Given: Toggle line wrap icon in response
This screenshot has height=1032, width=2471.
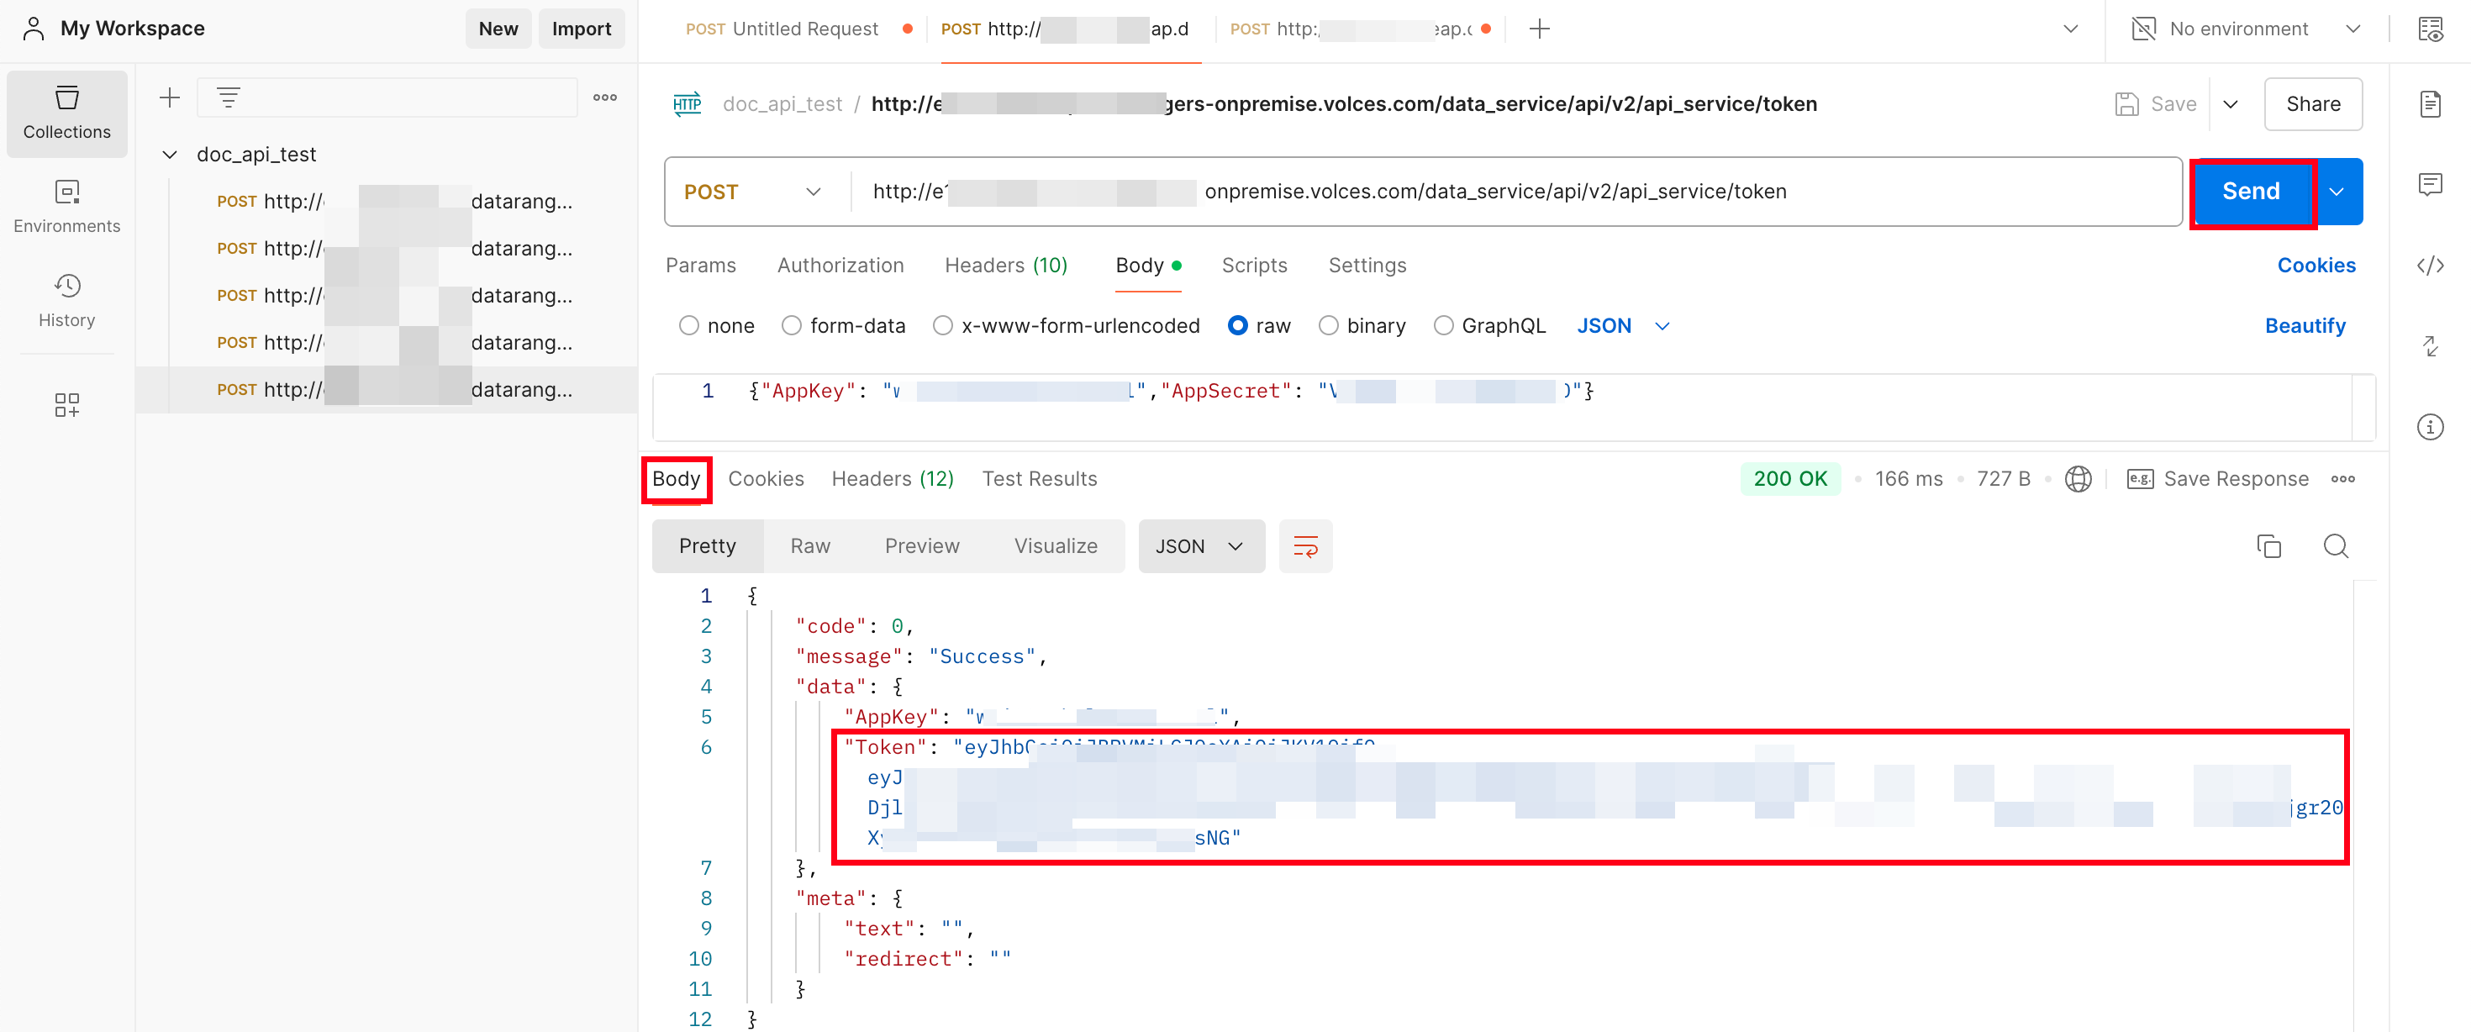Looking at the screenshot, I should point(1304,545).
